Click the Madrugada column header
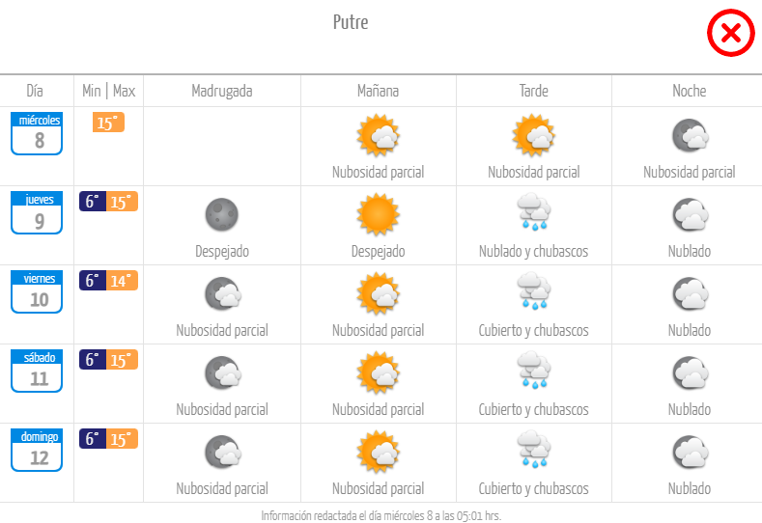 (x=222, y=91)
